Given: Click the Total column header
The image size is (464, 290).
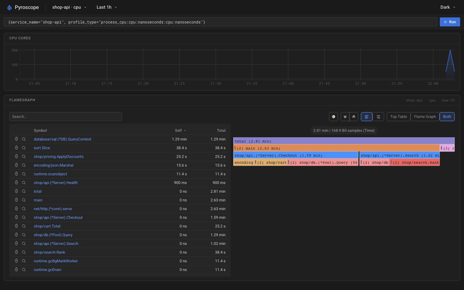Looking at the screenshot, I should coord(221,130).
